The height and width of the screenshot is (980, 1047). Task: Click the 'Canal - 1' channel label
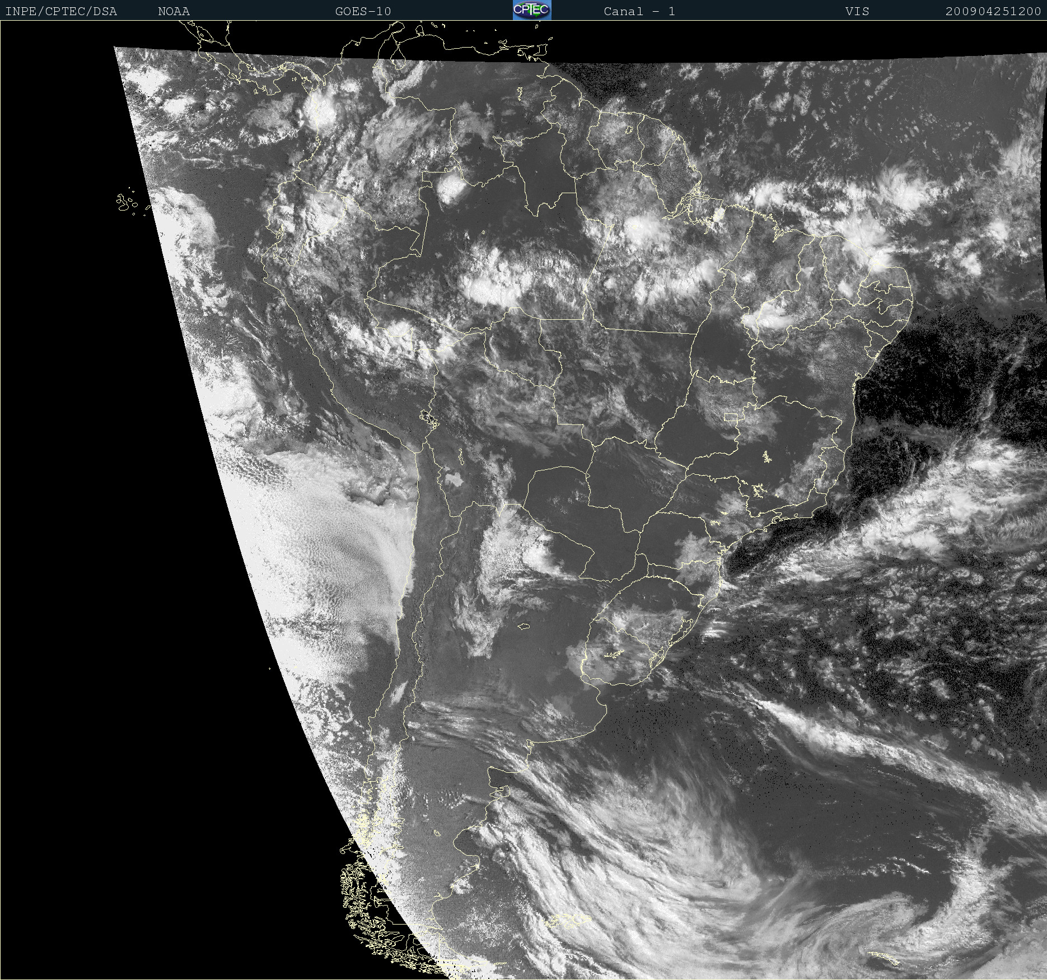point(639,11)
